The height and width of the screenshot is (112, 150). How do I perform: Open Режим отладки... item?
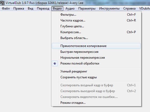[x=96, y=103]
